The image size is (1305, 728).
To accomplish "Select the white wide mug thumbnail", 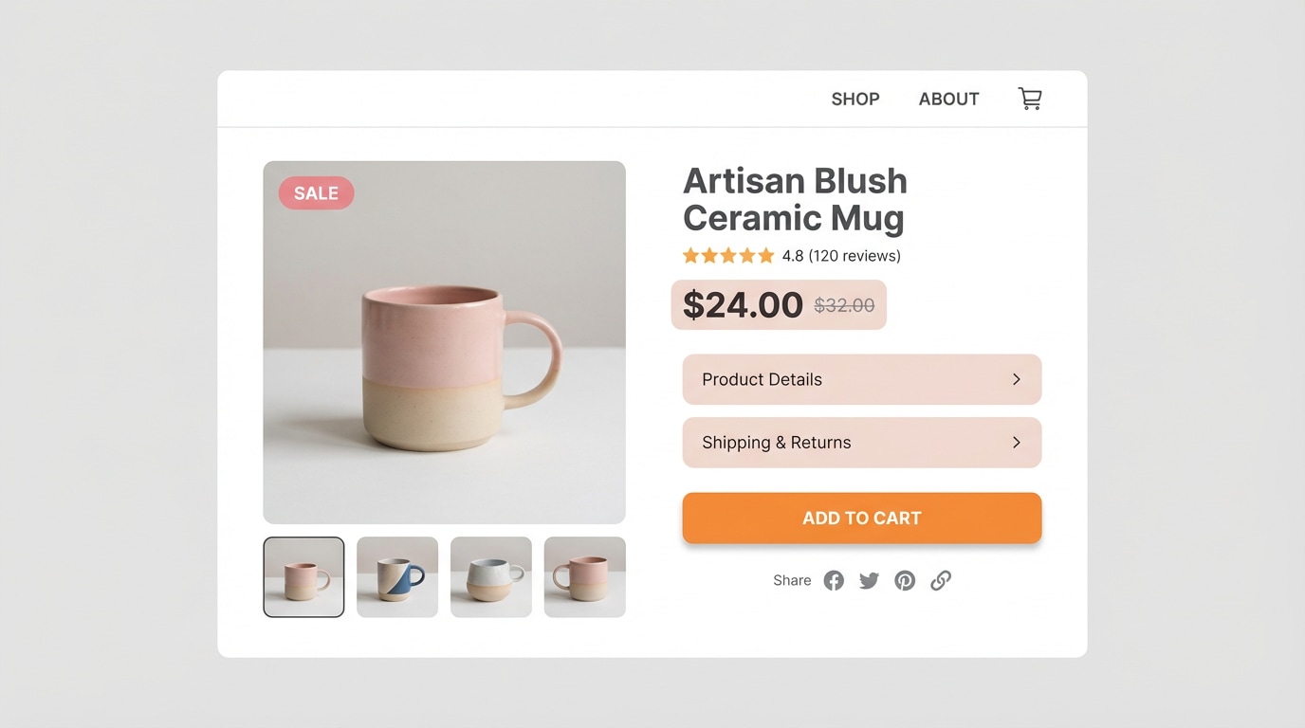I will [x=490, y=576].
